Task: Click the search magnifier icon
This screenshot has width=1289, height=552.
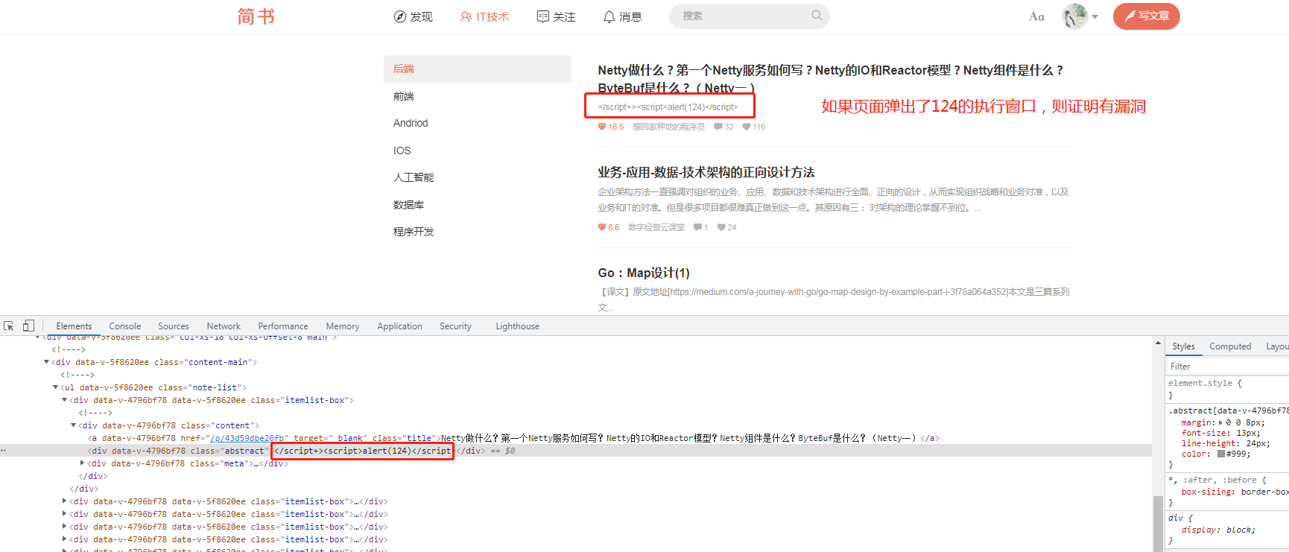Action: [817, 15]
